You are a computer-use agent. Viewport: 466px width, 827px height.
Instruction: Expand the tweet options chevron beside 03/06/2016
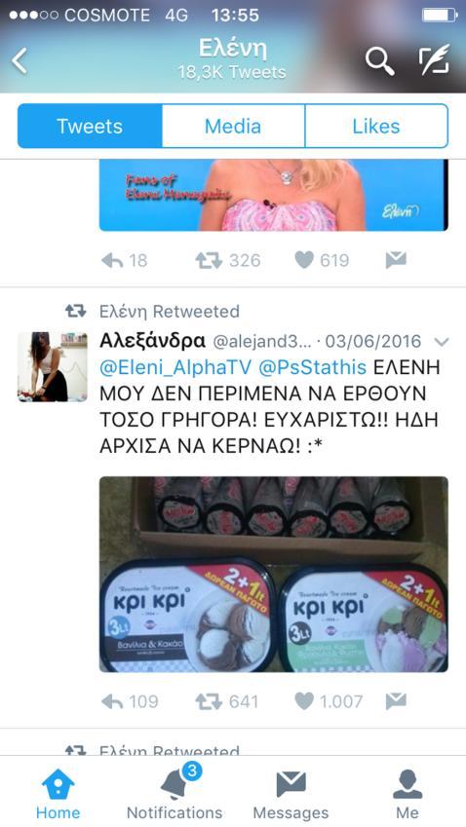click(x=442, y=342)
